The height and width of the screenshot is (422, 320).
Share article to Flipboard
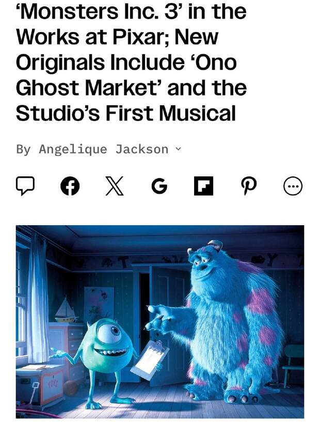click(203, 186)
